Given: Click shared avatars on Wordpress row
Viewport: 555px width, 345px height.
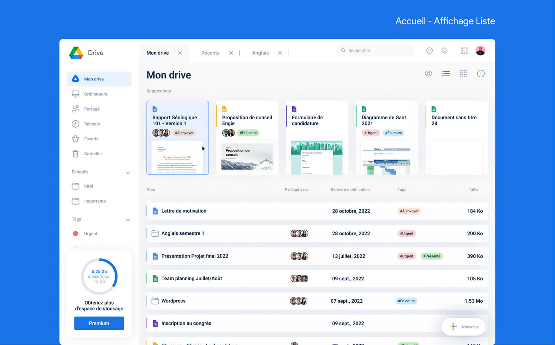Looking at the screenshot, I should coord(299,301).
